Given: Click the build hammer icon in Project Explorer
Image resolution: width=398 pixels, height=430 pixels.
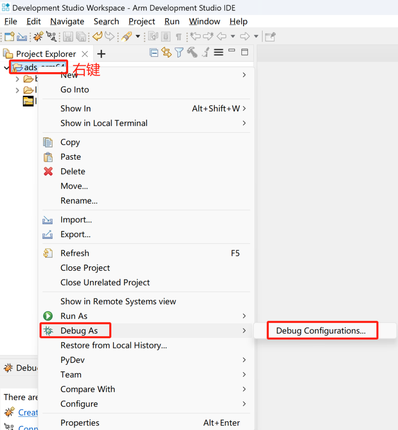Looking at the screenshot, I should [x=192, y=53].
